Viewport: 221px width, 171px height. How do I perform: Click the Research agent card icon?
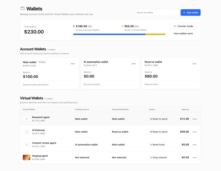pyautogui.click(x=27, y=119)
